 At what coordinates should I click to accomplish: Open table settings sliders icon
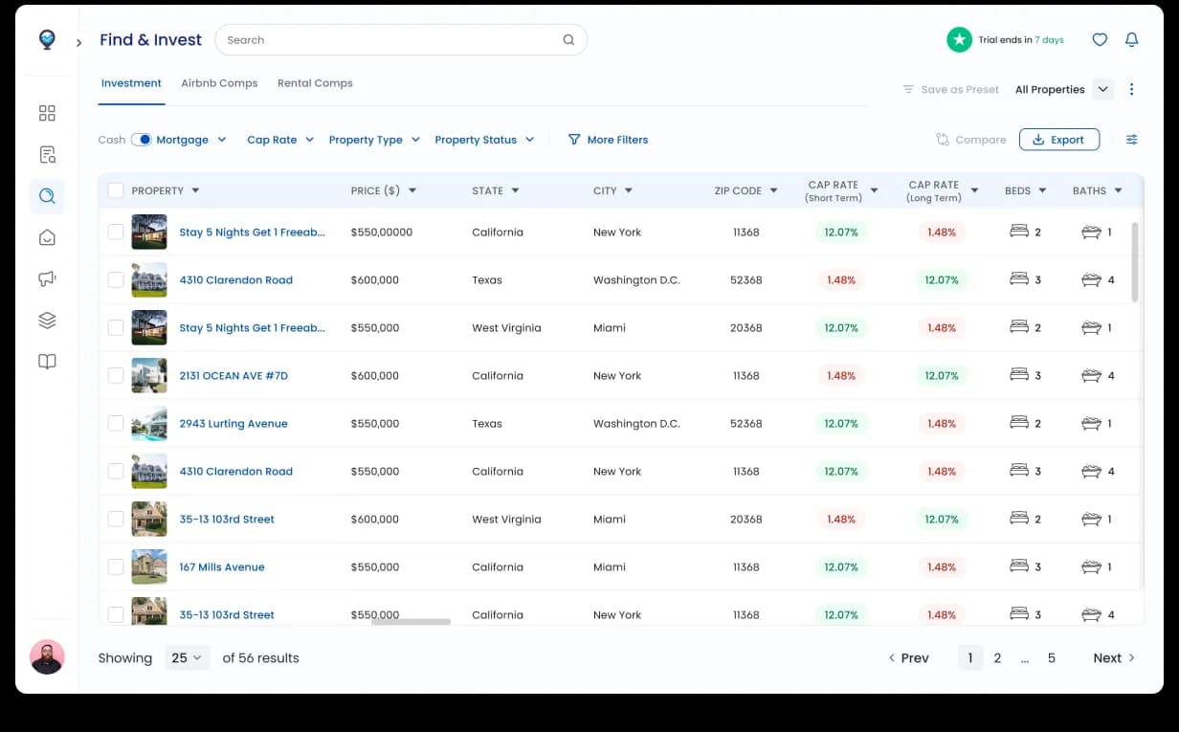tap(1131, 140)
